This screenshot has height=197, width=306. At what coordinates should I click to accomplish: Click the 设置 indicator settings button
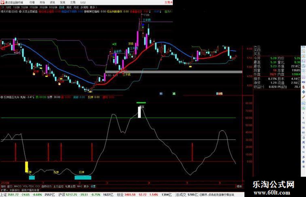coord(93,186)
